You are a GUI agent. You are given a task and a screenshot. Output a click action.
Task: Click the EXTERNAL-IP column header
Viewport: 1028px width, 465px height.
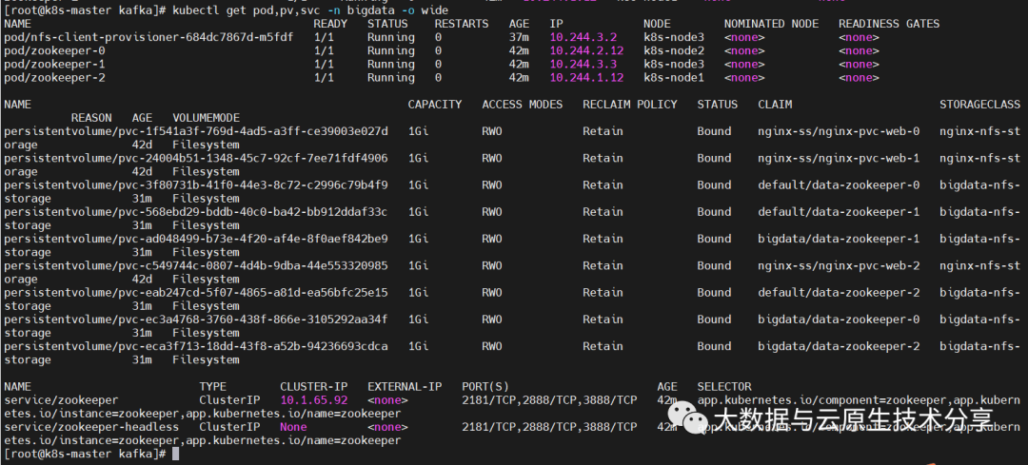click(405, 387)
